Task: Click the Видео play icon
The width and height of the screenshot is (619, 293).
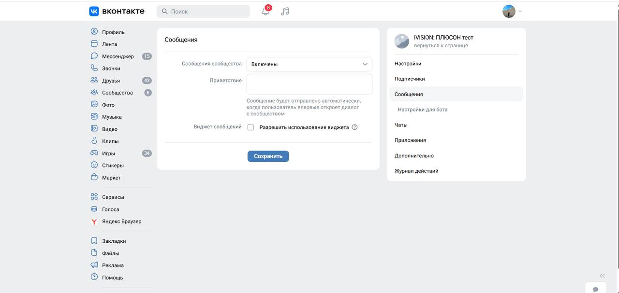Action: [94, 129]
